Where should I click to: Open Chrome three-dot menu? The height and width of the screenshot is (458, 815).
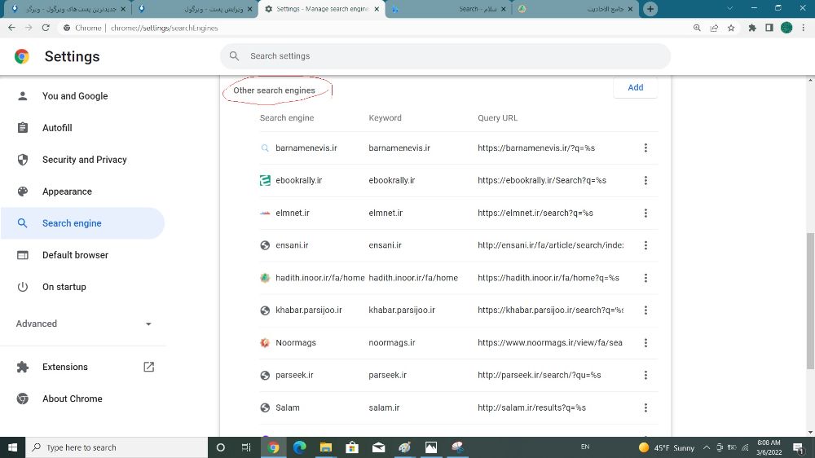coord(804,28)
